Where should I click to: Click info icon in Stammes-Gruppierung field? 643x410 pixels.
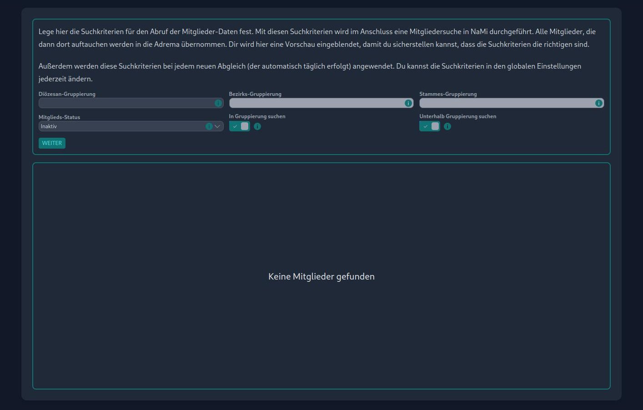[599, 103]
